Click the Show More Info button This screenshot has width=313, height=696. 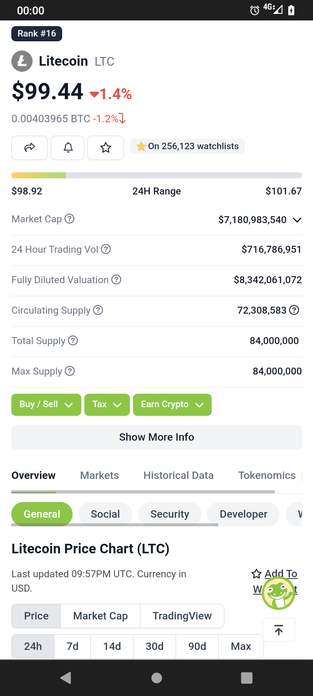coord(156,437)
